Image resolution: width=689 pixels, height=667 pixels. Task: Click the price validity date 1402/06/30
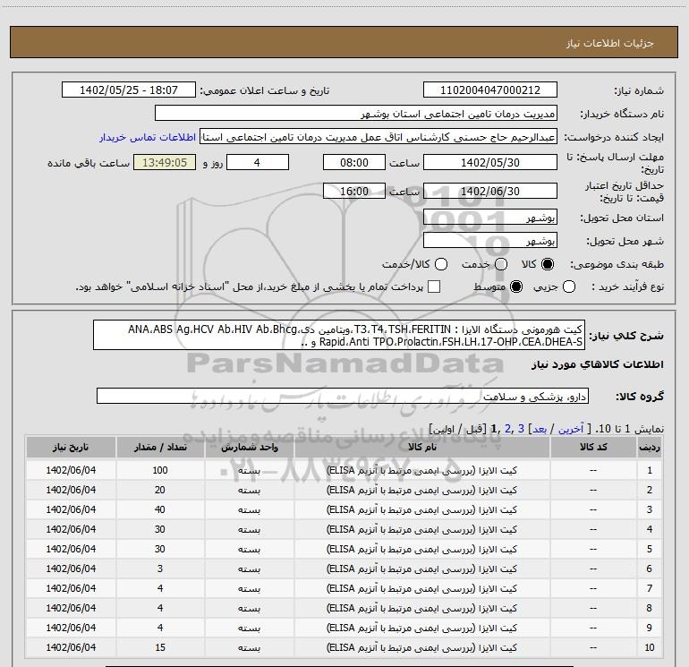pos(490,191)
